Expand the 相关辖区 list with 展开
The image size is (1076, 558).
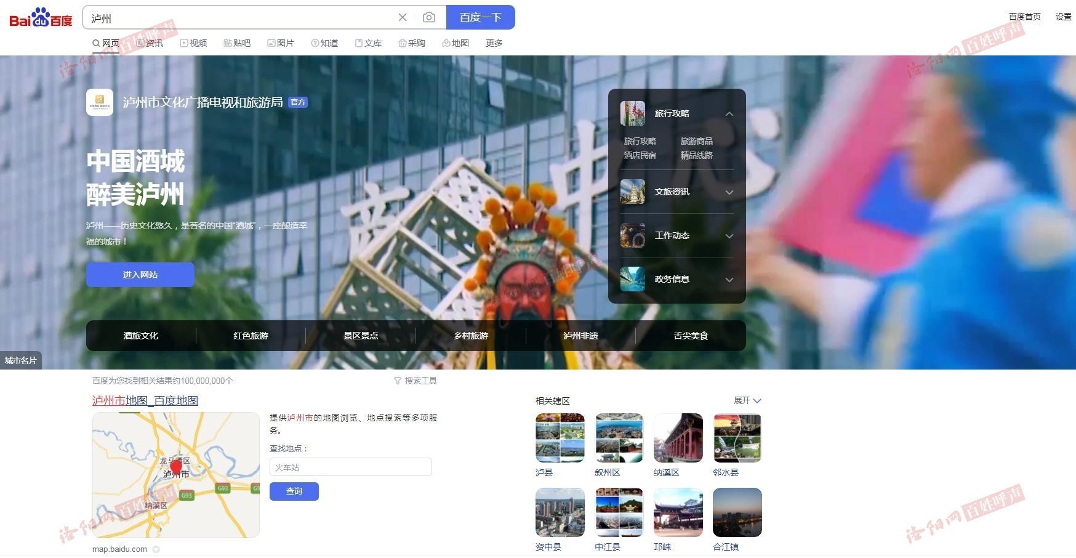[747, 400]
